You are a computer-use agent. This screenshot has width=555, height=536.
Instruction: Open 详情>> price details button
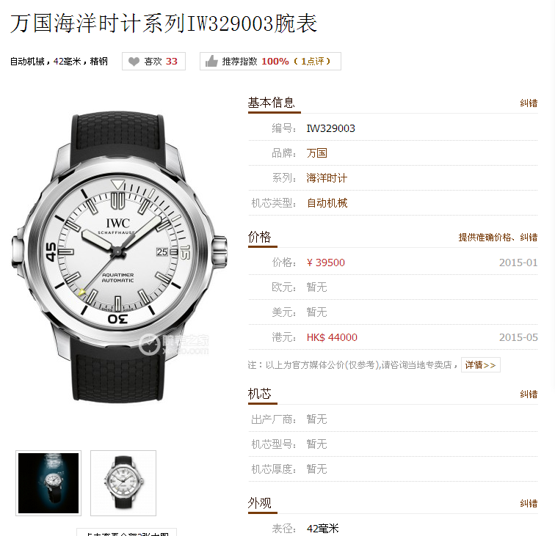481,365
